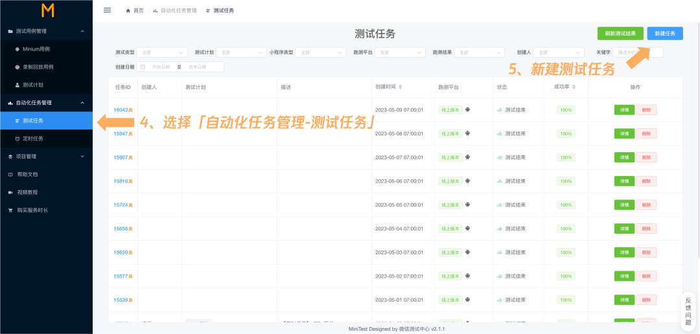Image resolution: width=700 pixels, height=334 pixels.
Task: Open the 跑测结果 dropdown
Action: click(x=480, y=52)
